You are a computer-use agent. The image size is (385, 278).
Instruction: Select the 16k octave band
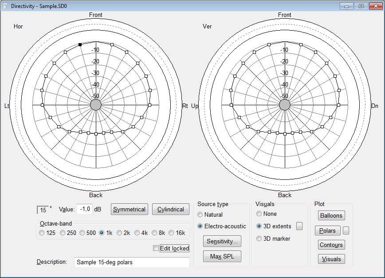pos(171,233)
